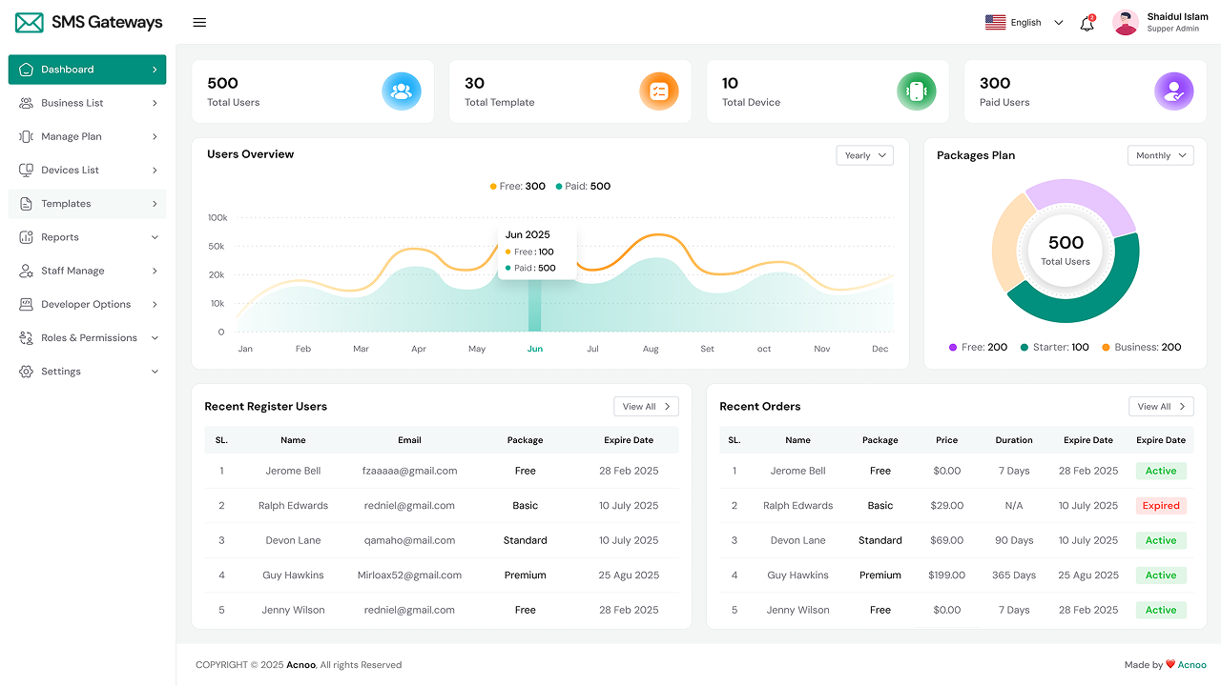Image resolution: width=1221 pixels, height=686 pixels.
Task: Click the $199.00 price cell
Action: (x=947, y=575)
